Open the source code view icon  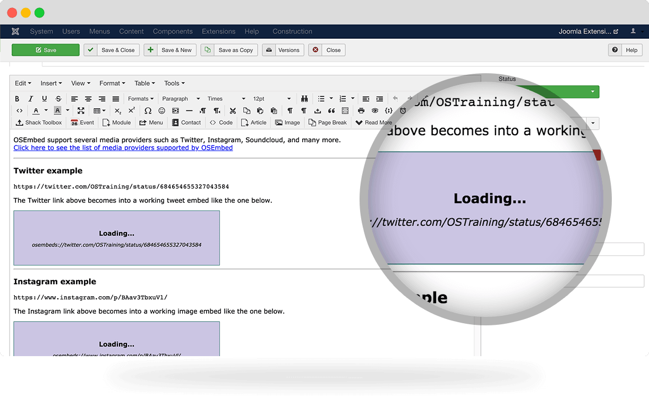[19, 110]
